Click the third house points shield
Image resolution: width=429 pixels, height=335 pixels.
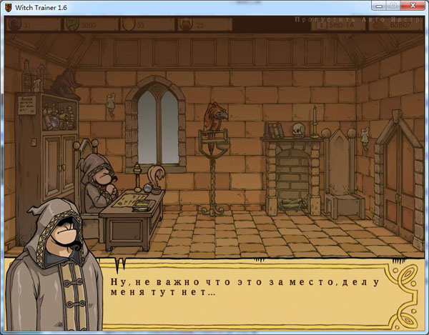[129, 25]
